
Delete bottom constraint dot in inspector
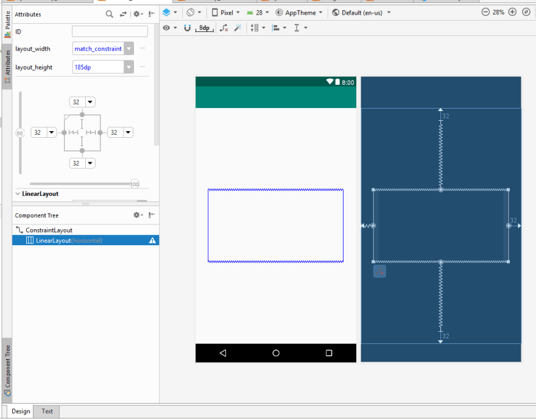click(x=82, y=151)
